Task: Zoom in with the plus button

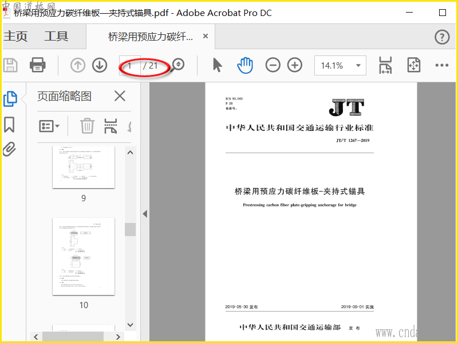Action: (295, 65)
